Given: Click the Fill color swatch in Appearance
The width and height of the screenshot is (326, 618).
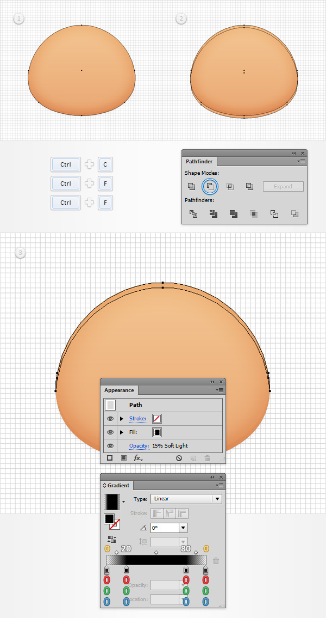Looking at the screenshot, I should (157, 432).
